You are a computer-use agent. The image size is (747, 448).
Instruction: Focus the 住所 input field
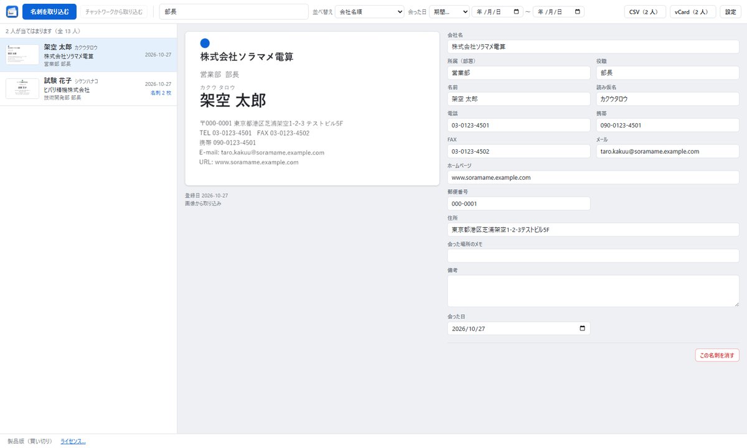(x=593, y=230)
